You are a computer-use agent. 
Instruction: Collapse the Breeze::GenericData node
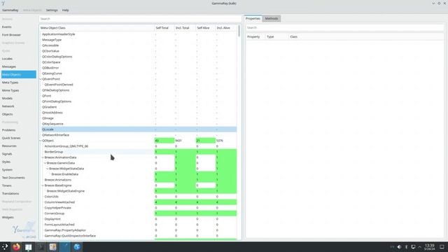coord(45,163)
